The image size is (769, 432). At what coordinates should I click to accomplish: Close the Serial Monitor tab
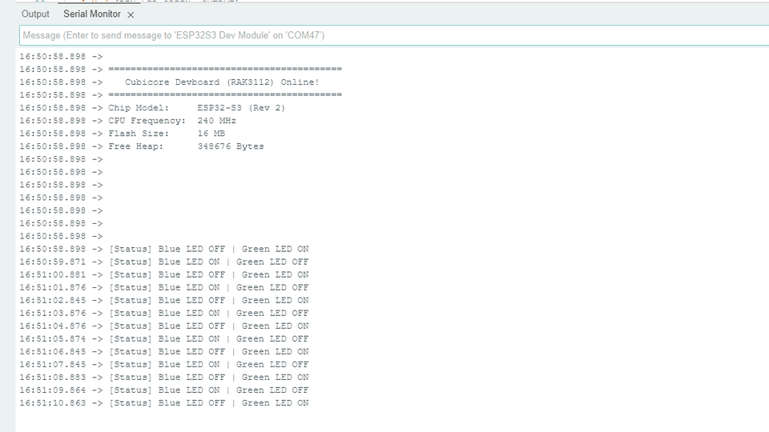pos(131,15)
